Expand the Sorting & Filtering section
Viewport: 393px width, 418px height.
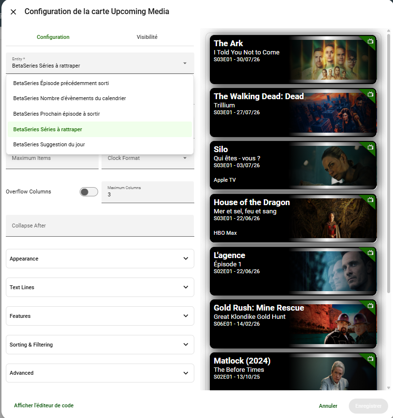coord(100,345)
